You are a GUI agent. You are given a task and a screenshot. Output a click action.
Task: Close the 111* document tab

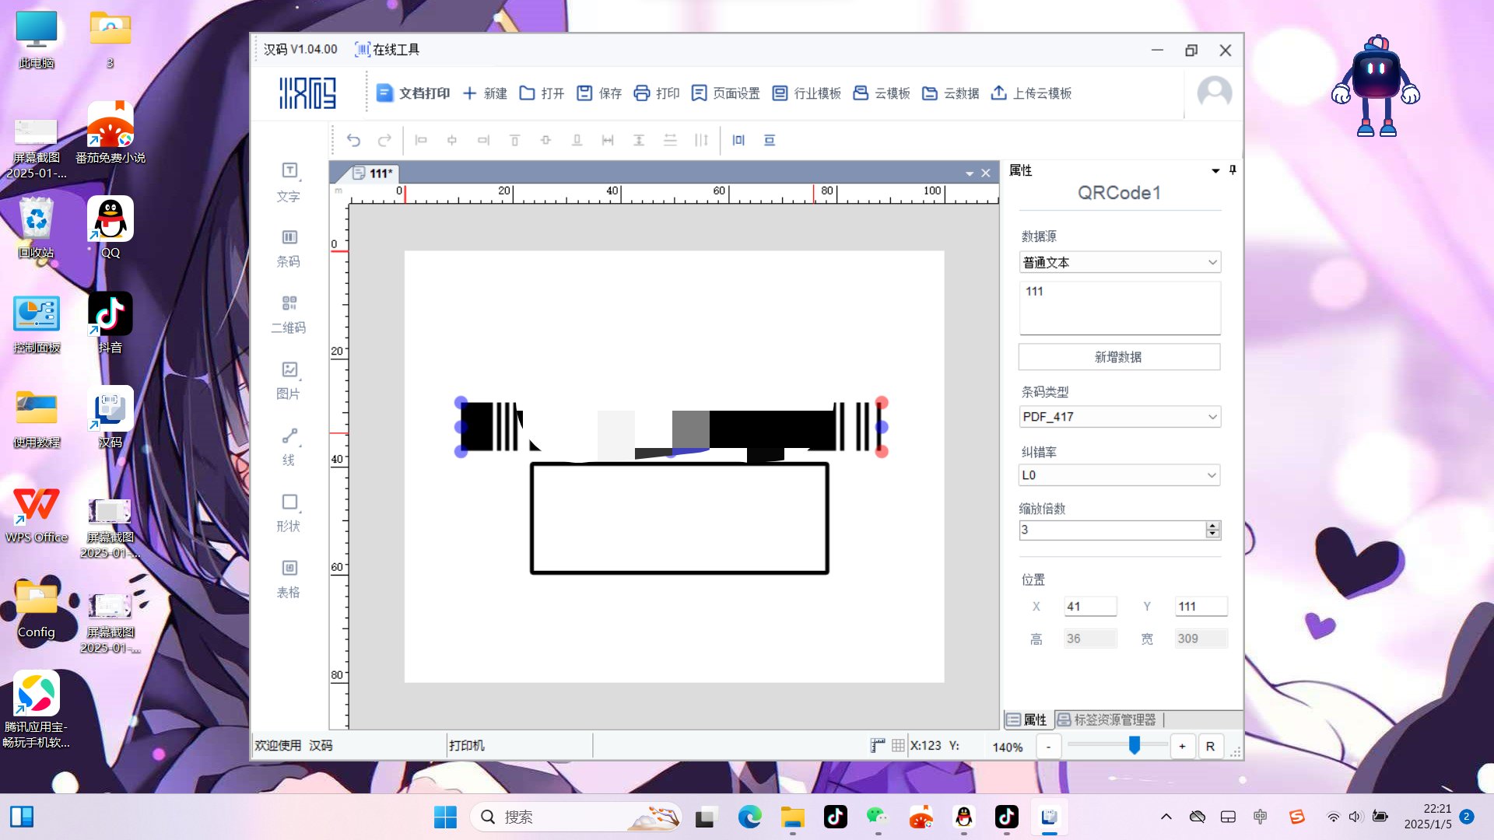coord(986,173)
